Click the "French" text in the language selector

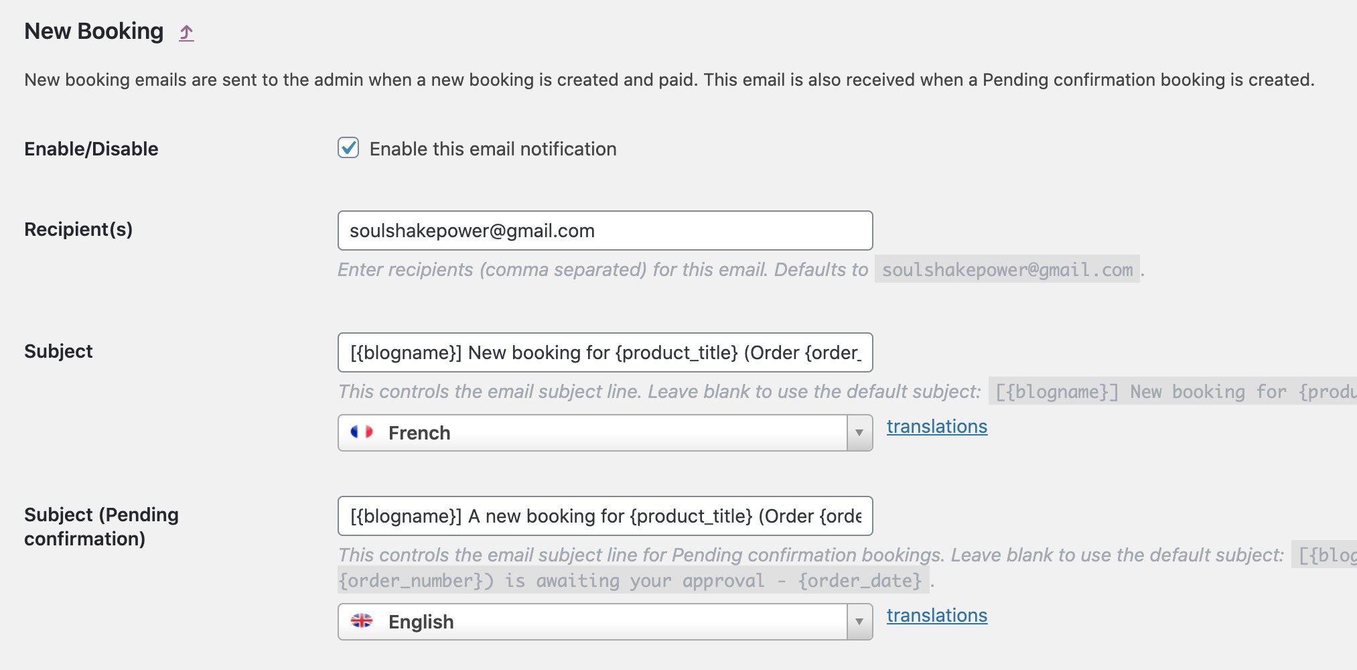(x=419, y=433)
